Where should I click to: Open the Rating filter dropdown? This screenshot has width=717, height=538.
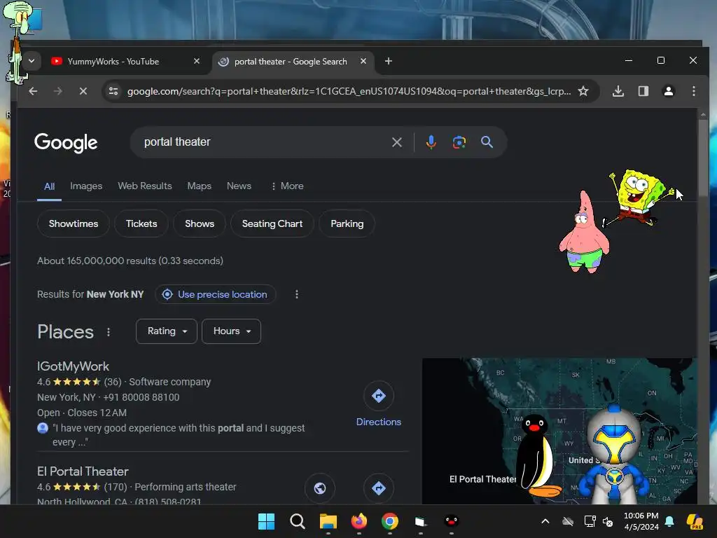pos(167,331)
